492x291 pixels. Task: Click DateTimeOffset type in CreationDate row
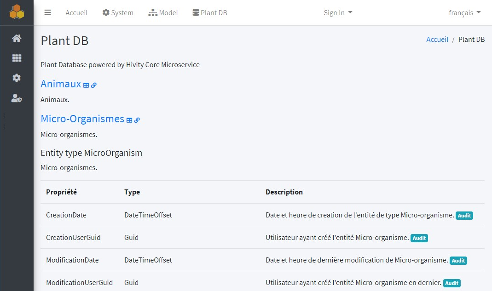click(x=148, y=215)
